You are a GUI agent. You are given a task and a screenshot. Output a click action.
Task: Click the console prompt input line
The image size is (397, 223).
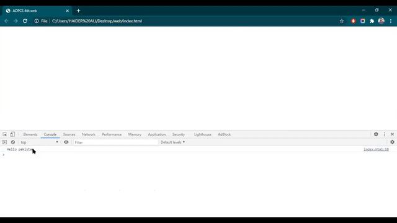point(198,155)
